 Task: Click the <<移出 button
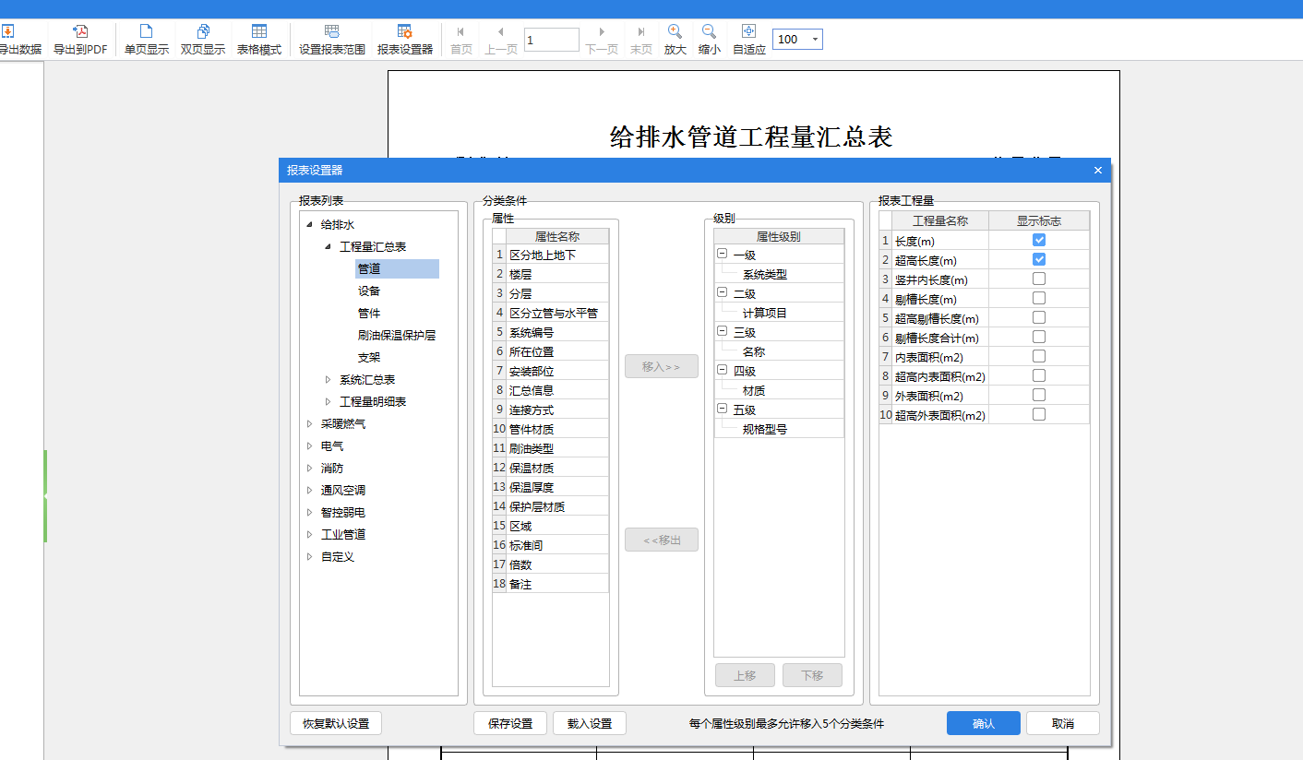(x=662, y=540)
